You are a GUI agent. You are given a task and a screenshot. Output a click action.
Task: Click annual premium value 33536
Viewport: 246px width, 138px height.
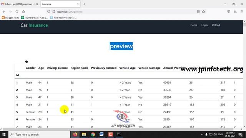(x=167, y=90)
